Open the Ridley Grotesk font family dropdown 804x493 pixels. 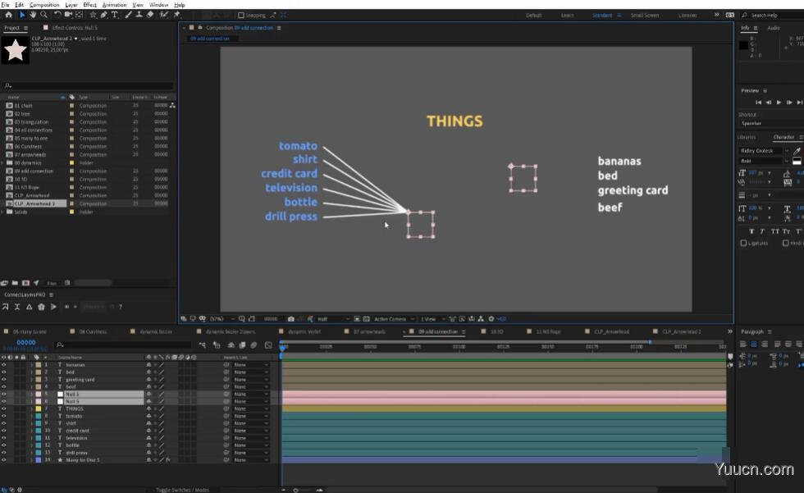pyautogui.click(x=764, y=151)
